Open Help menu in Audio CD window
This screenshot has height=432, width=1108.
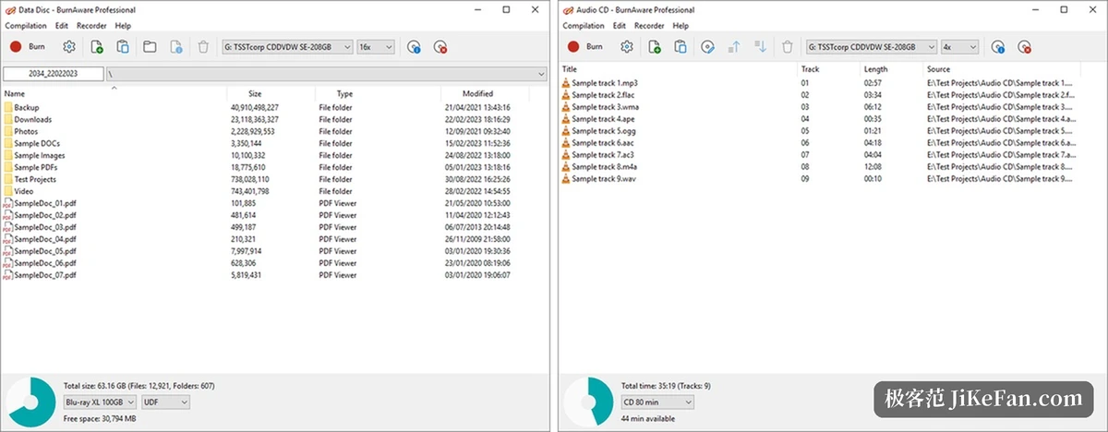680,26
